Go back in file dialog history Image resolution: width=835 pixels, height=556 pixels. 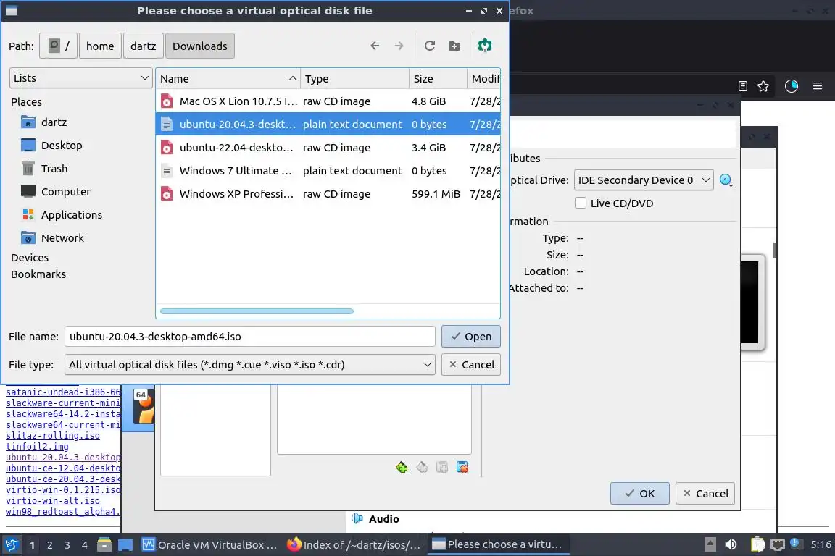375,46
